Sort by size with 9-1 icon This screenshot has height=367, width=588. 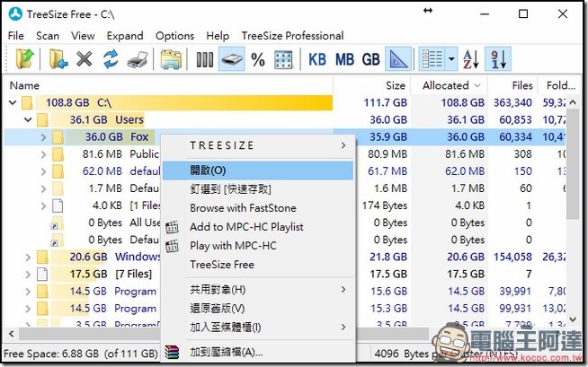coord(498,59)
